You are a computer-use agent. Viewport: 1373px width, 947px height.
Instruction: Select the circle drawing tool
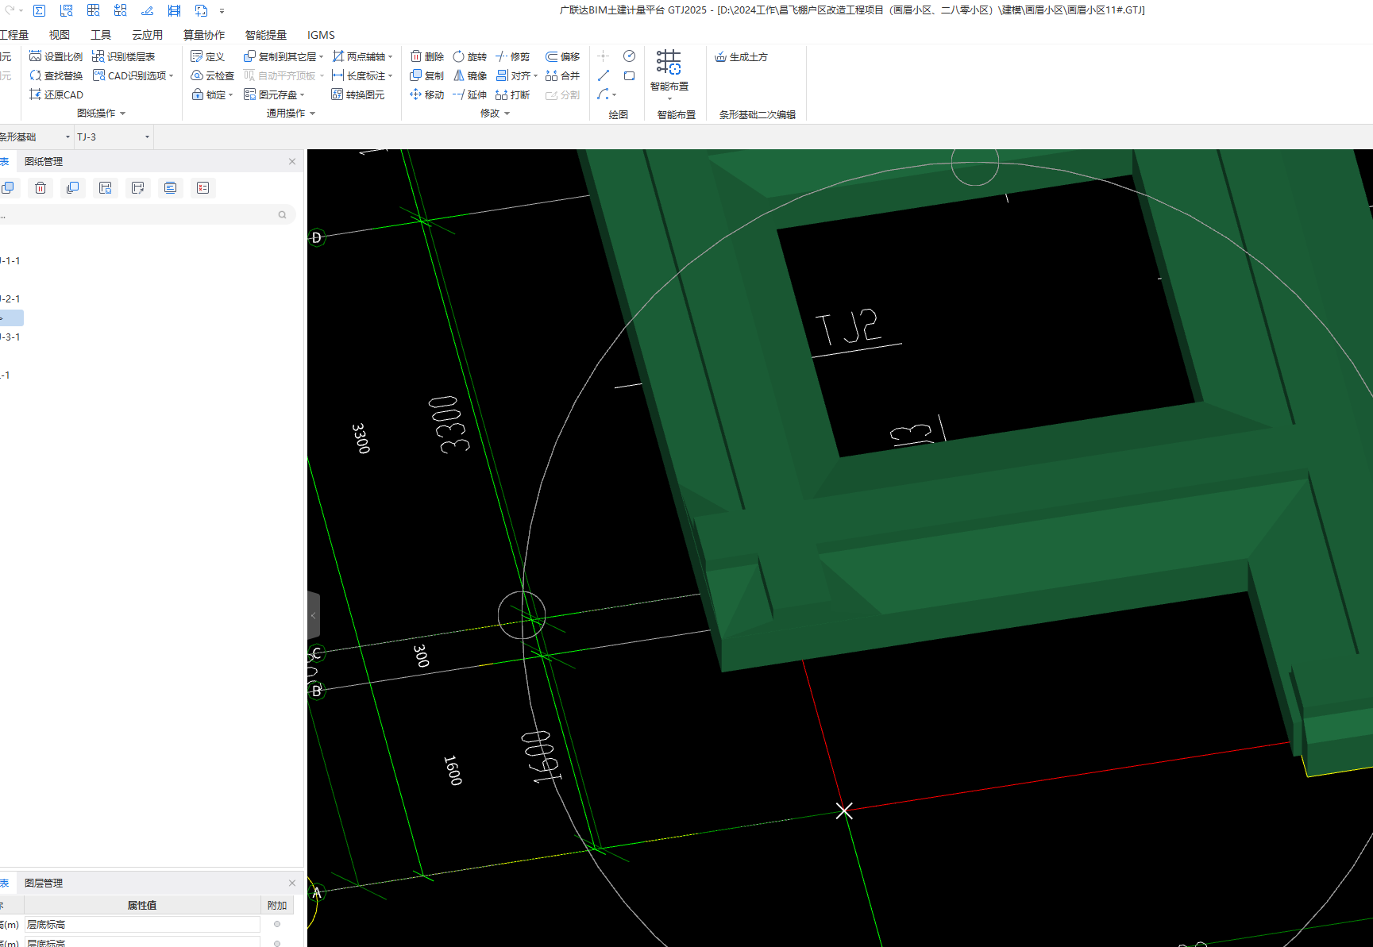629,56
